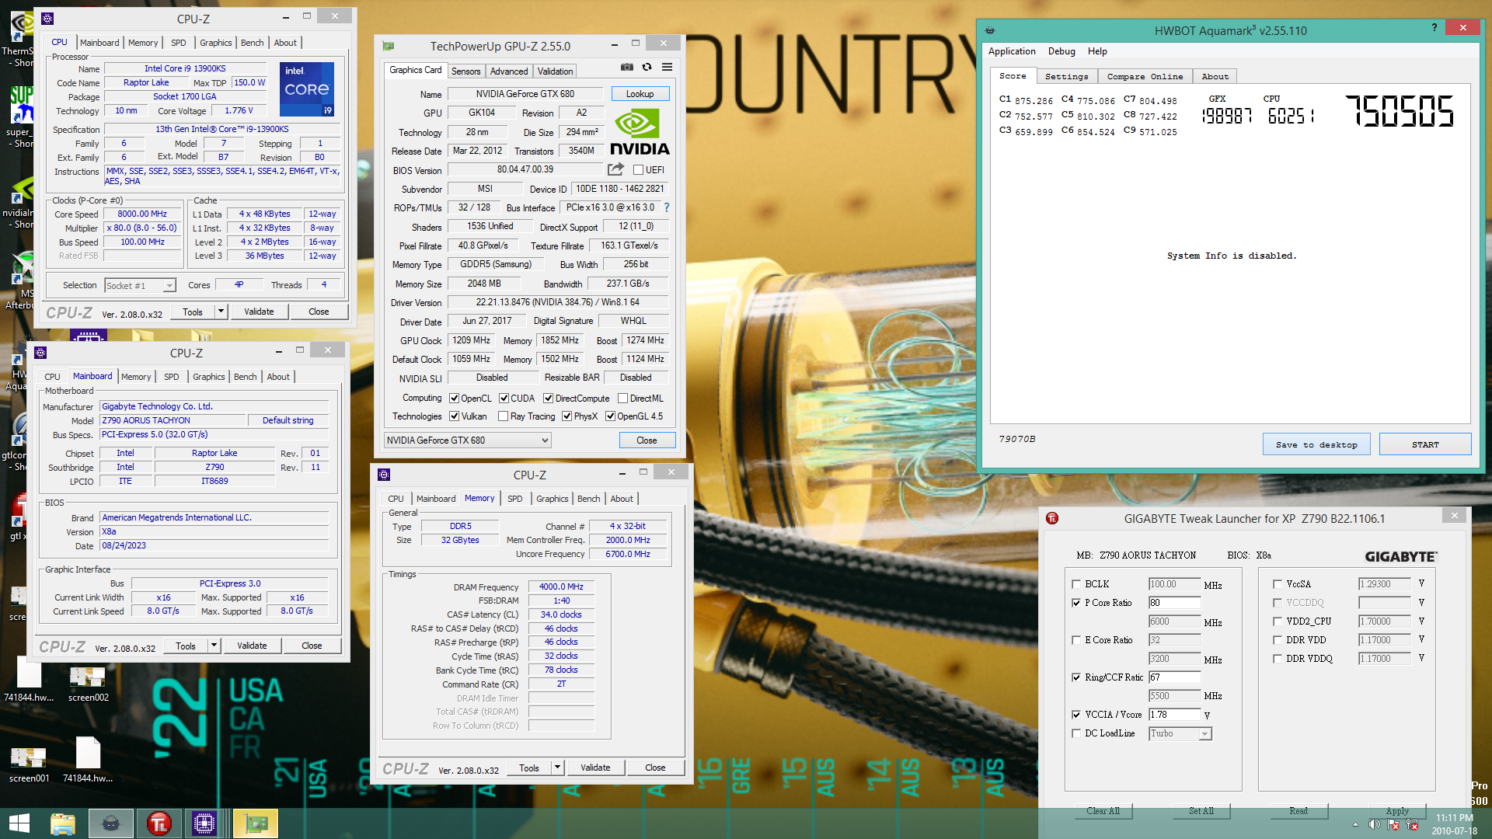Click the HWBOT Aquamark title bar help icon
Screen dimensions: 1492x839
1434,28
